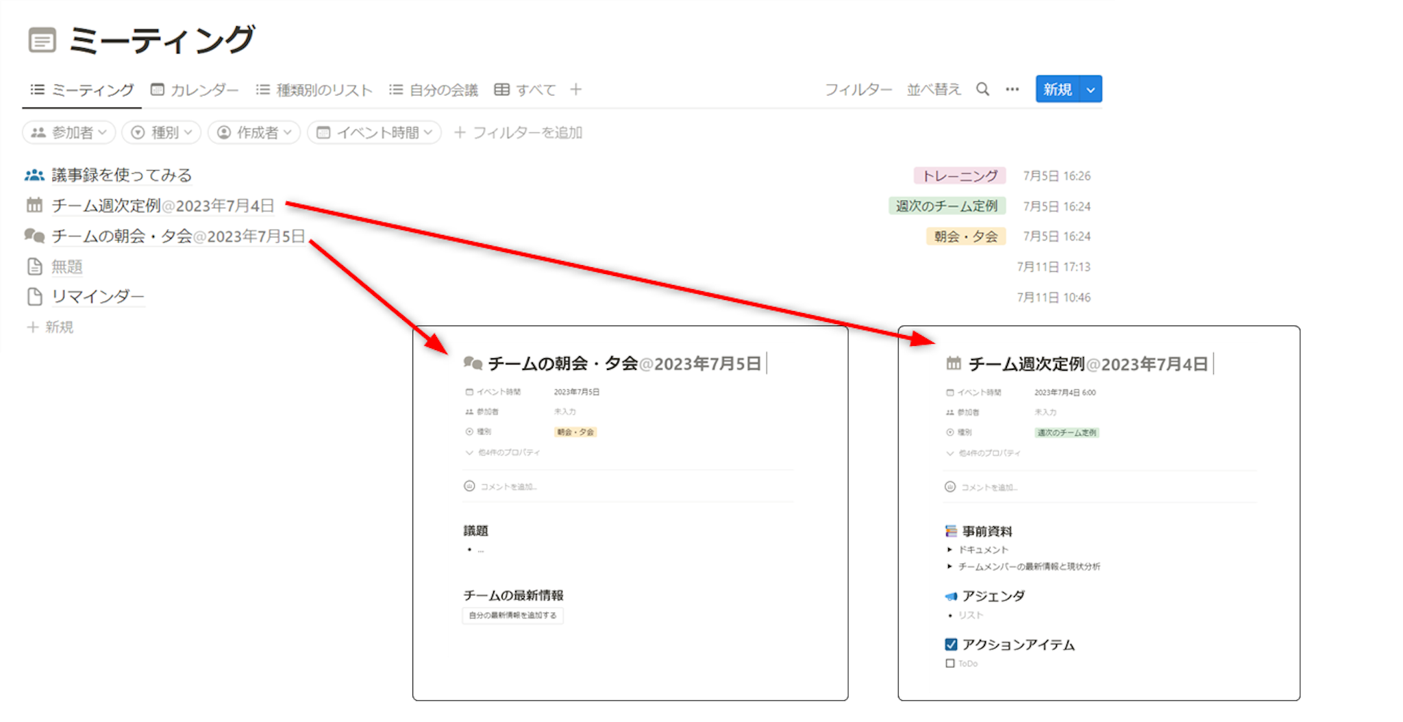This screenshot has width=1403, height=722.
Task: Click the calendar icon beside チーム週次定例 row
Action: pyautogui.click(x=34, y=206)
